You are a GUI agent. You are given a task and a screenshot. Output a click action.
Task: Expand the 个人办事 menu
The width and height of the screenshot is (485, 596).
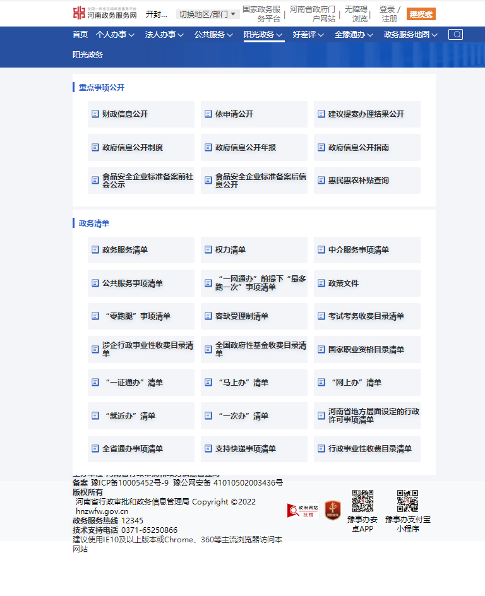[x=115, y=35]
